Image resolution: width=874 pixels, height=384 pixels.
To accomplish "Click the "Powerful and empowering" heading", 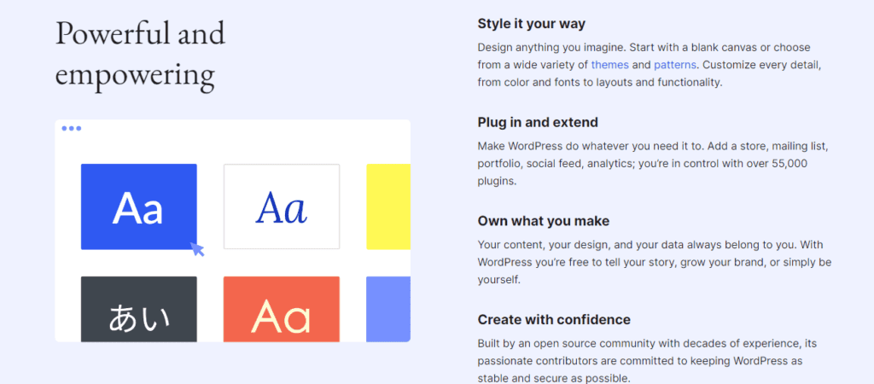I will 140,54.
